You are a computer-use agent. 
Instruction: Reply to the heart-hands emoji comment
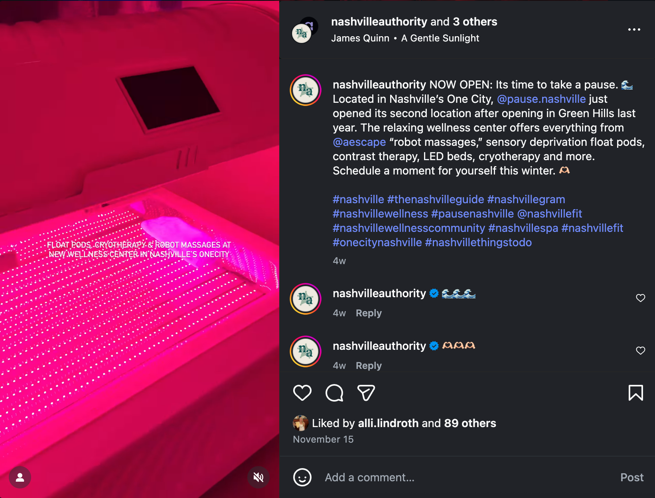click(x=369, y=366)
